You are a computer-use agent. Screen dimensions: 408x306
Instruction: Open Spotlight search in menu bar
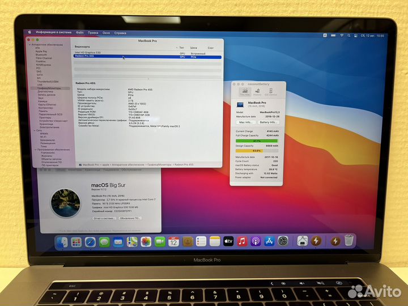click(348, 36)
